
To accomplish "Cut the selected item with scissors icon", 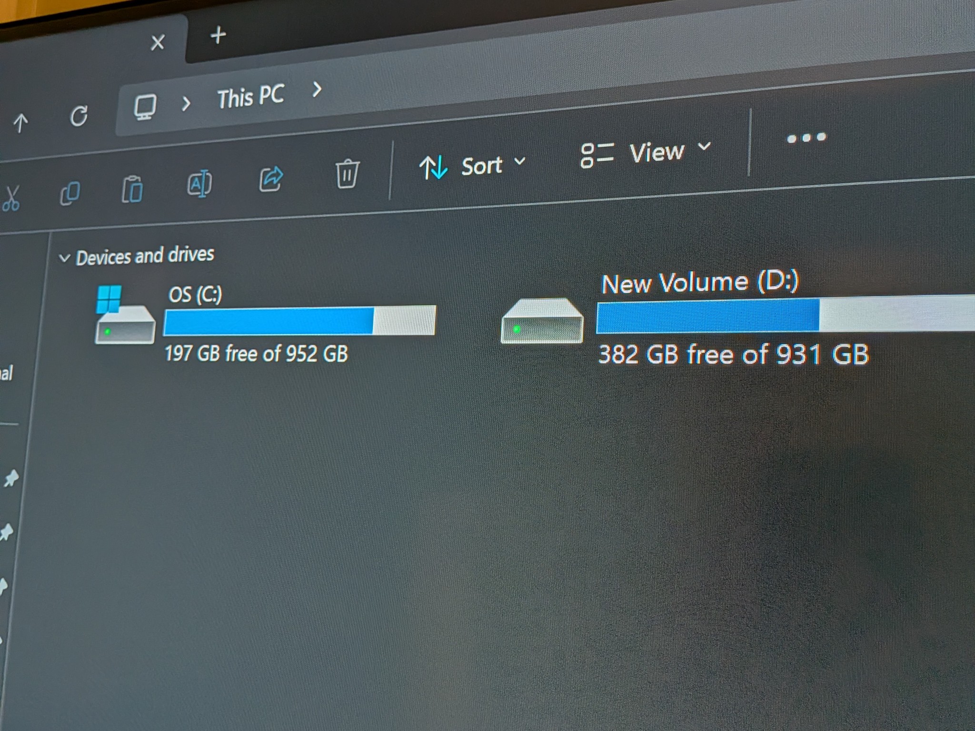I will click(11, 198).
